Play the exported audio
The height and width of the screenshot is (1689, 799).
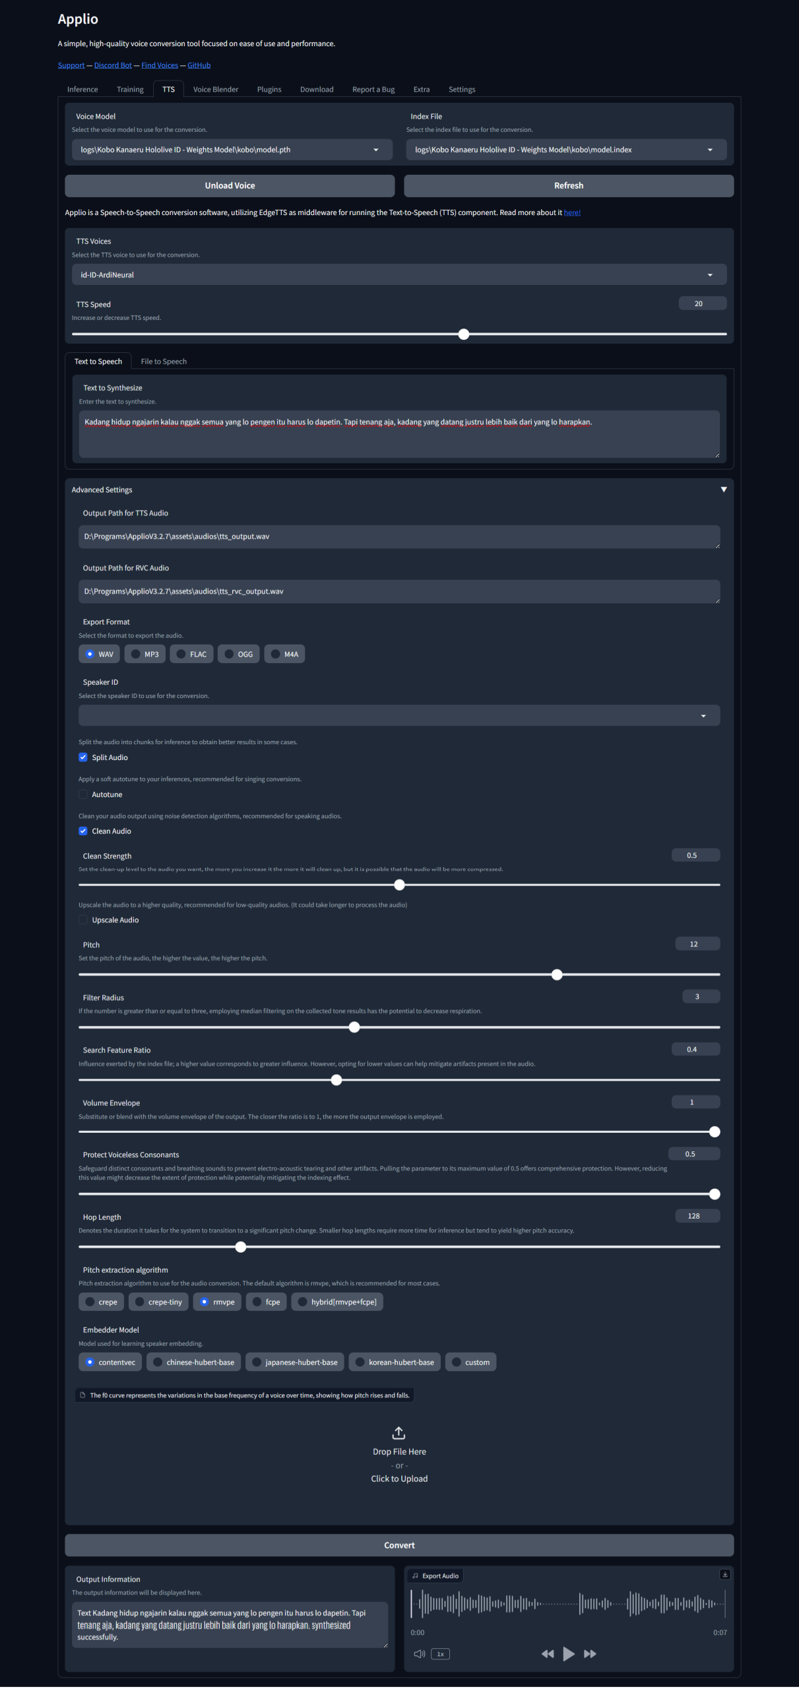click(x=568, y=1653)
